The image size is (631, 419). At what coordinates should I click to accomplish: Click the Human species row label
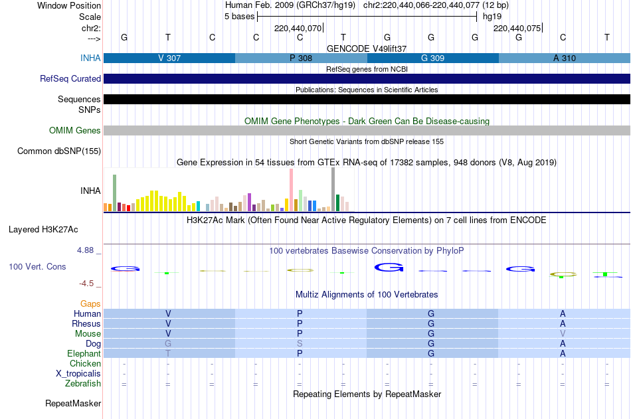87,314
